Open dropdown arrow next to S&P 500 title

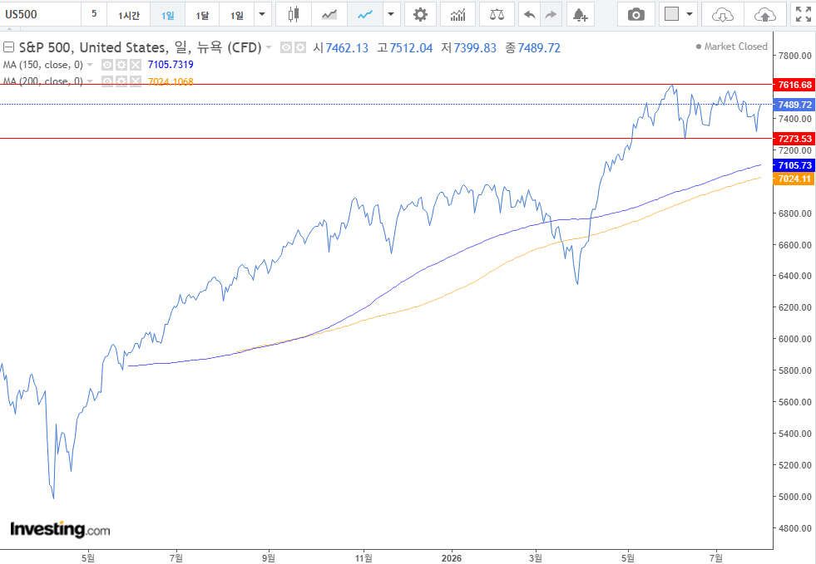coord(269,48)
